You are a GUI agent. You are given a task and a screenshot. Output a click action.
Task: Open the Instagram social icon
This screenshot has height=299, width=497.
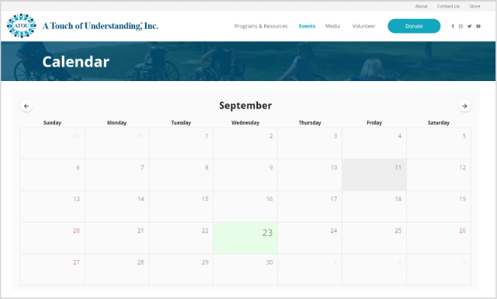[x=461, y=26]
